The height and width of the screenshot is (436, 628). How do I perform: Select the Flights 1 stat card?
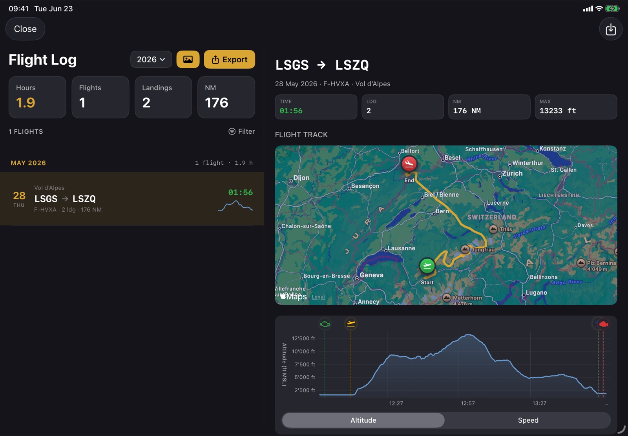pos(100,97)
